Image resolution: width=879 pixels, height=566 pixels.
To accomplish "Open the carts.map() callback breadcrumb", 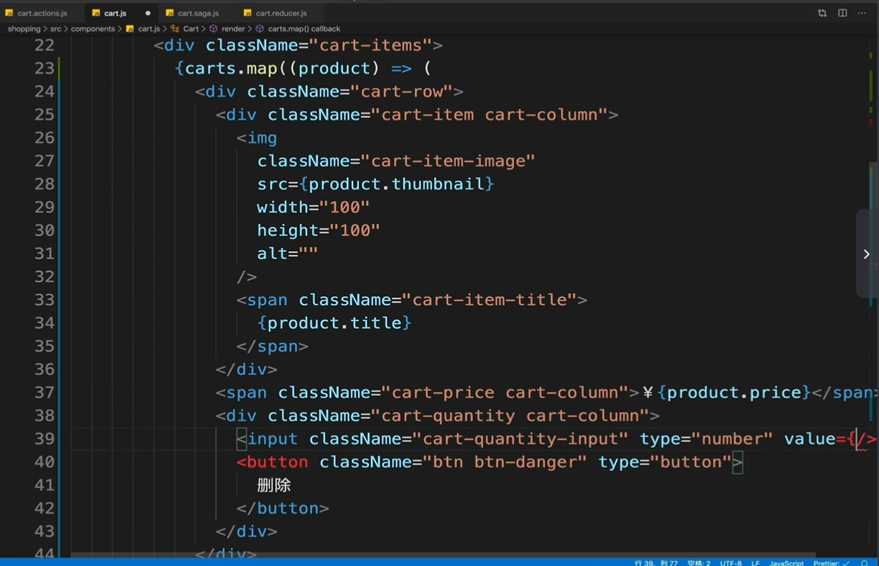I will tap(298, 28).
